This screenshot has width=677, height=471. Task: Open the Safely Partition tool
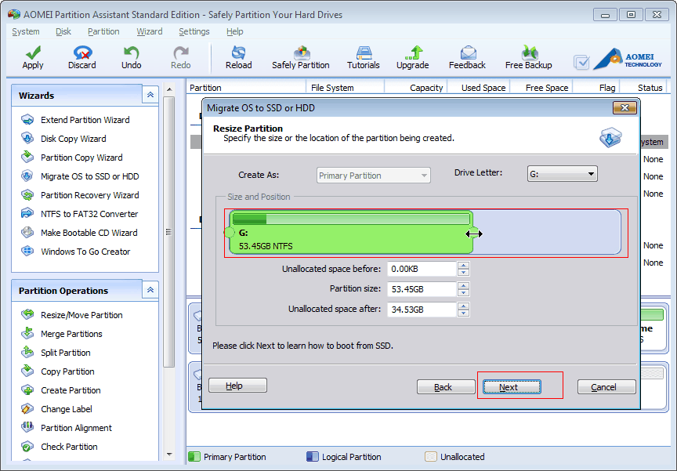click(301, 57)
